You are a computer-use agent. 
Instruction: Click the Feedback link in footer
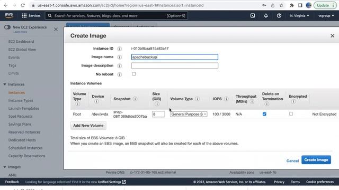click(x=12, y=182)
